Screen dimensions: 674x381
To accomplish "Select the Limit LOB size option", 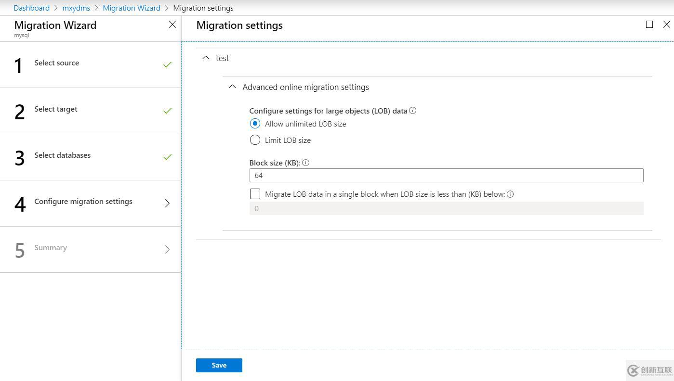I will [x=255, y=140].
